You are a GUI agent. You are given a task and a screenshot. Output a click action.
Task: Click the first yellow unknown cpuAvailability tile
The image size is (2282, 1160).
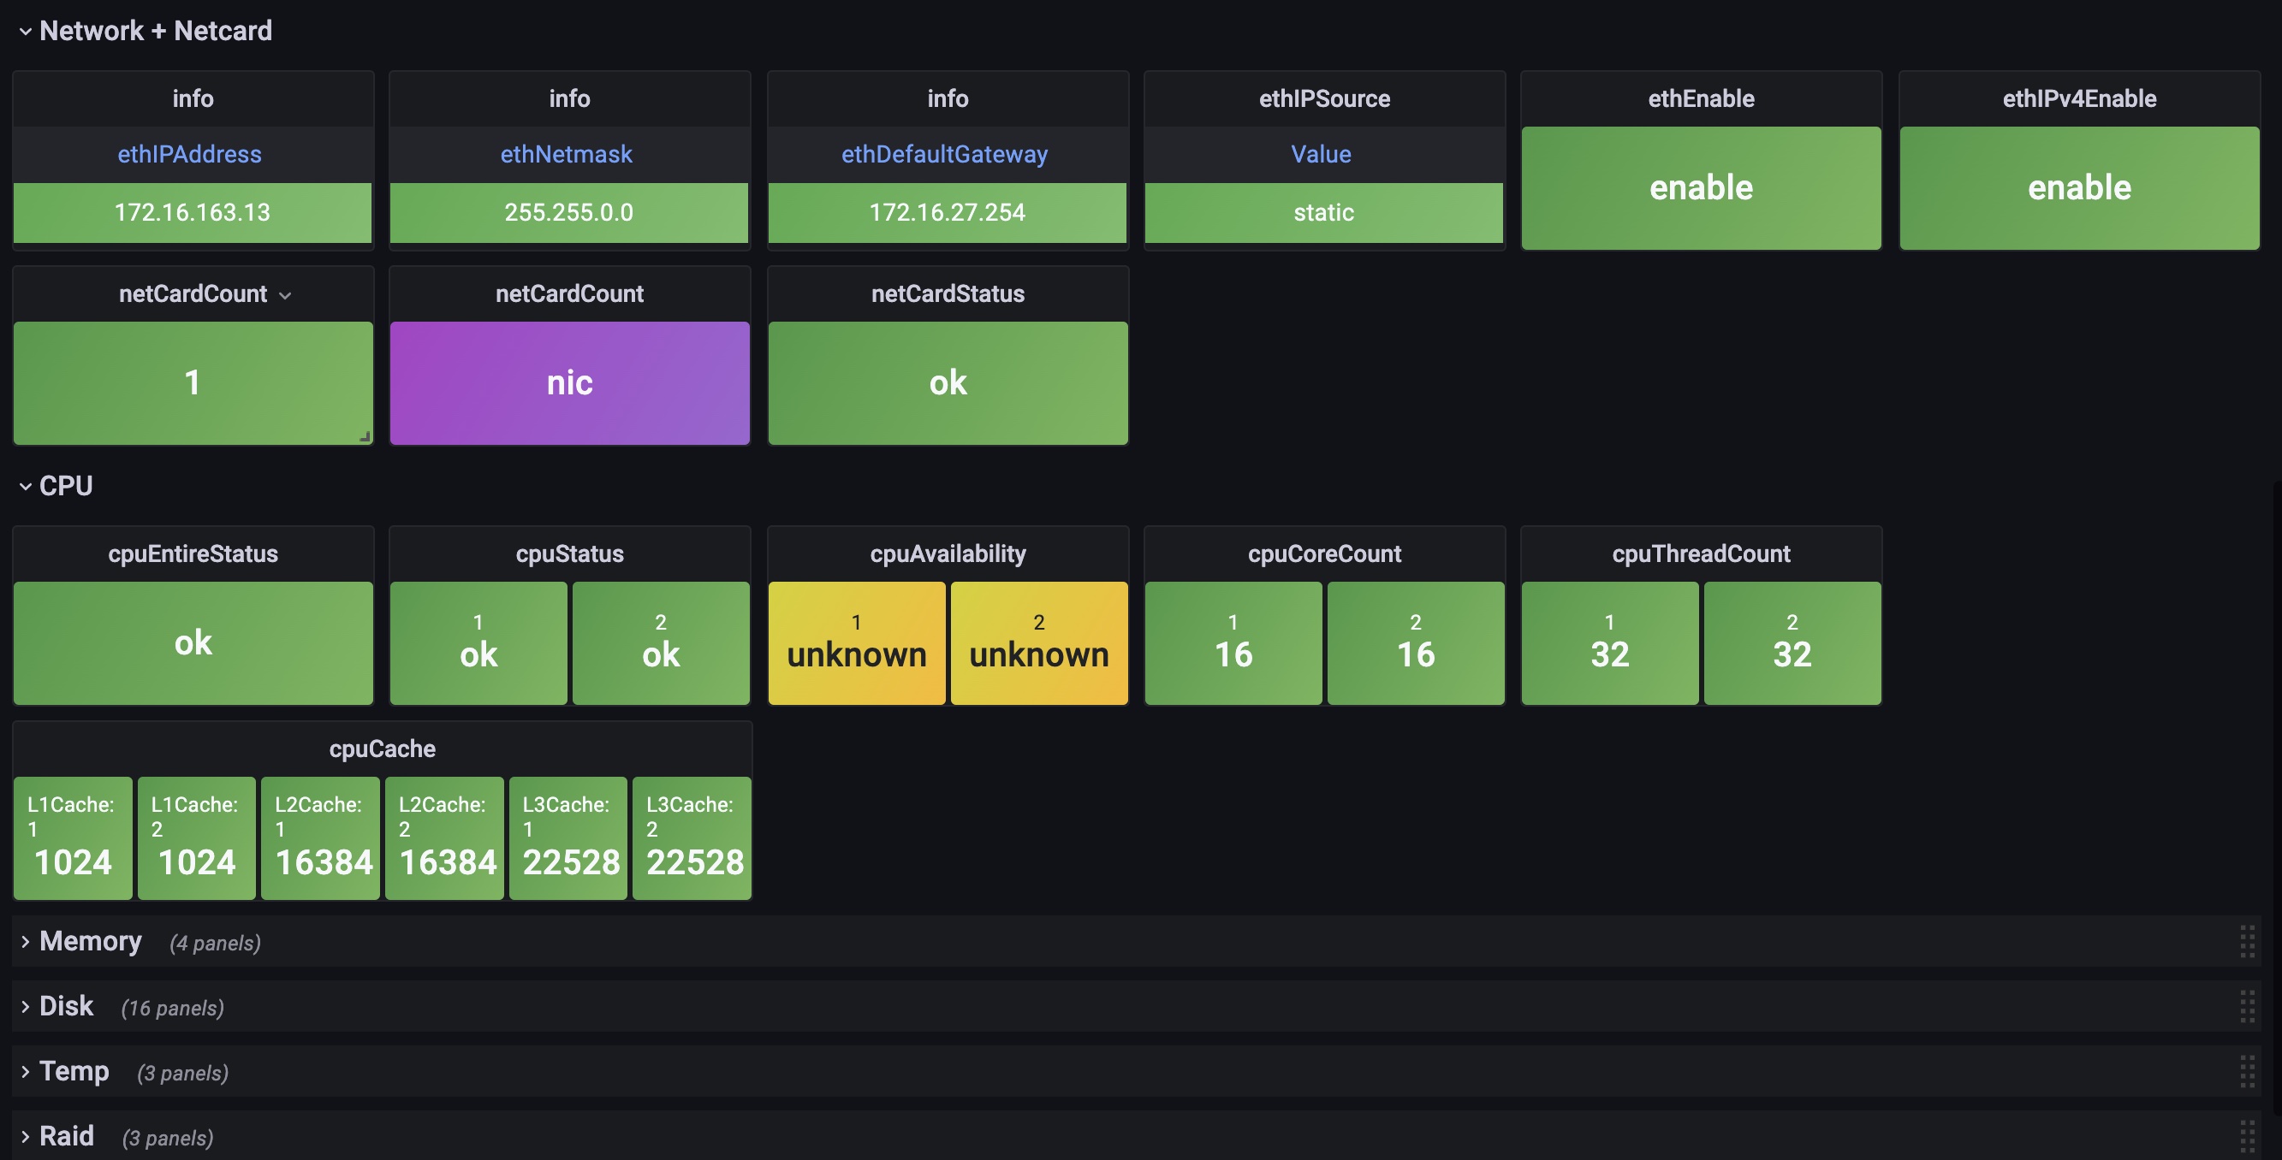[x=856, y=644]
